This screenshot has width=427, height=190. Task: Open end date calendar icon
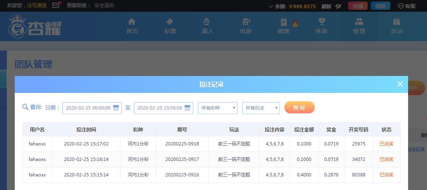point(187,108)
